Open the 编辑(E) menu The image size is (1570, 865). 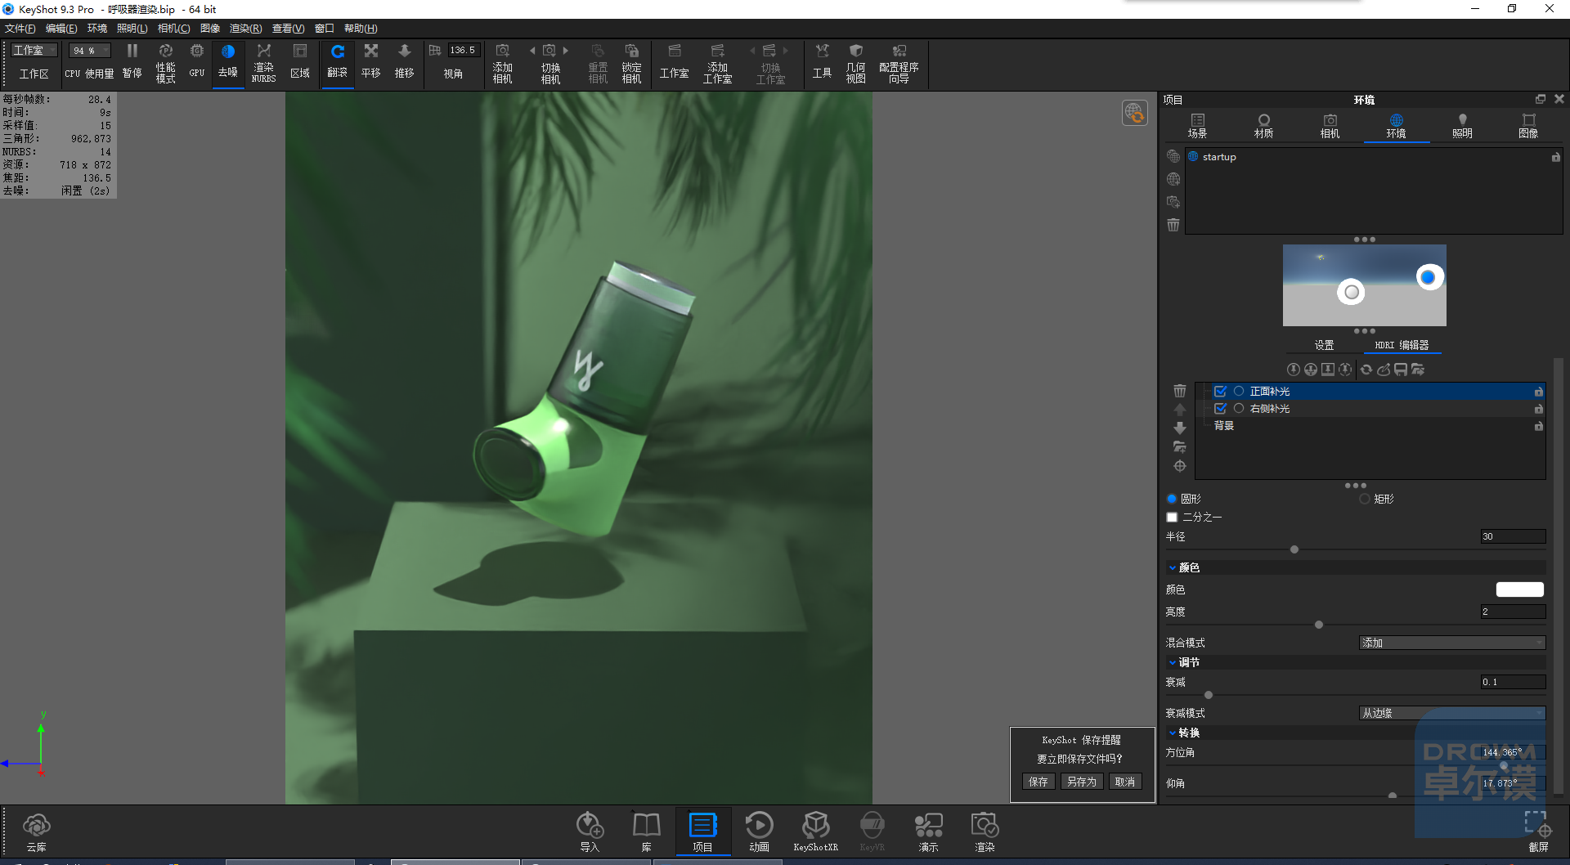point(61,29)
